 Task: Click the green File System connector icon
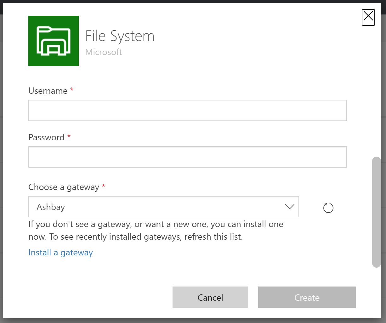pos(54,41)
